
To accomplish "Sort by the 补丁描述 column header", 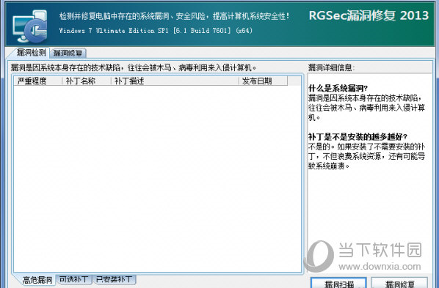I will tap(175, 81).
